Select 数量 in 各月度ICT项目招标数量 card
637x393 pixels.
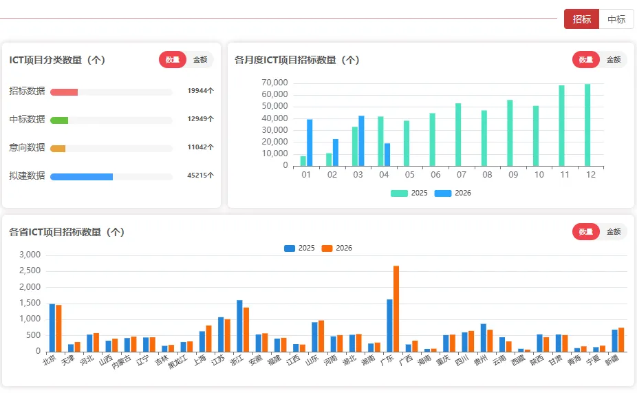(586, 60)
